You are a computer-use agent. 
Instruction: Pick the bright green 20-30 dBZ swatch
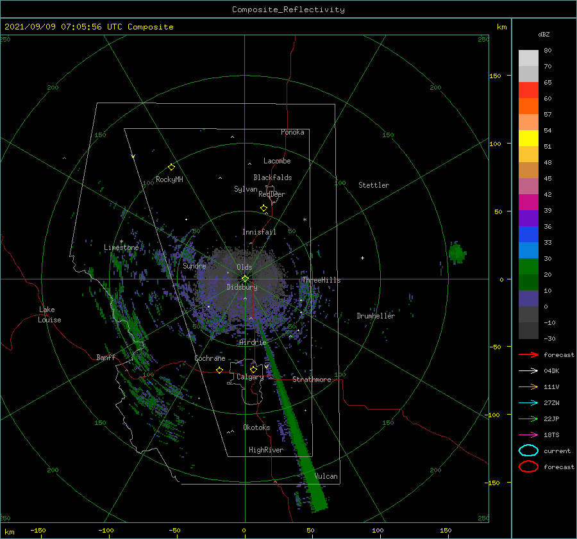pos(528,267)
